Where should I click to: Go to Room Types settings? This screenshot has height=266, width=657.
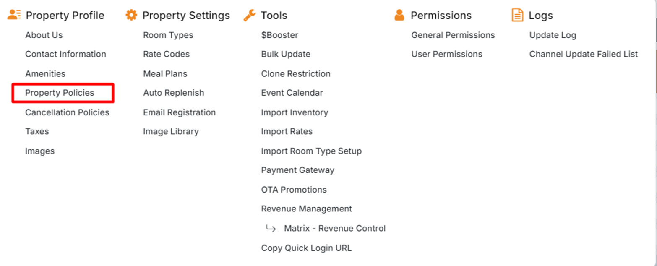point(168,35)
